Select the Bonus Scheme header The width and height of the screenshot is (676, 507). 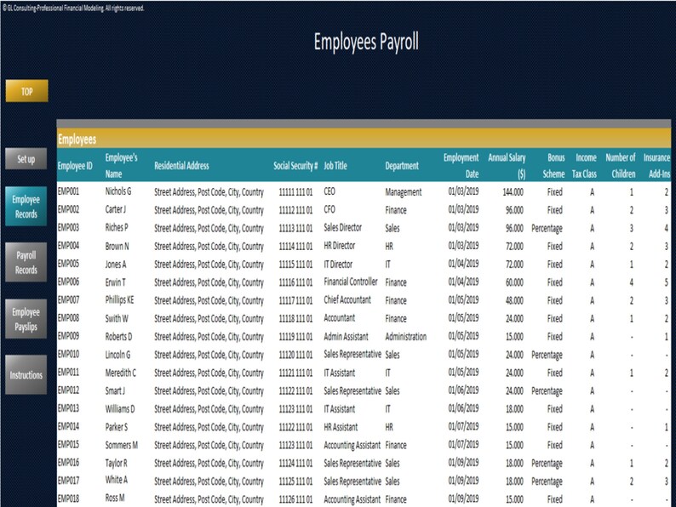553,166
